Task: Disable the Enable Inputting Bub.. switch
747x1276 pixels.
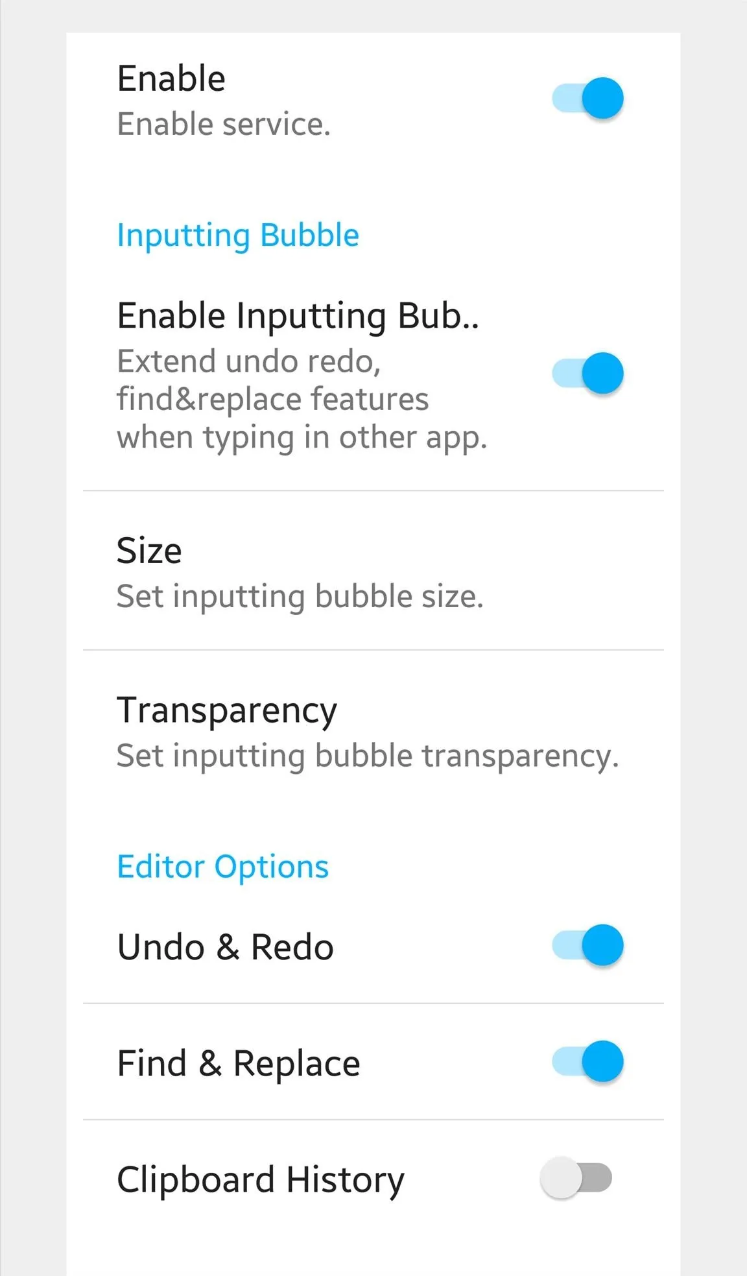Action: (x=587, y=373)
